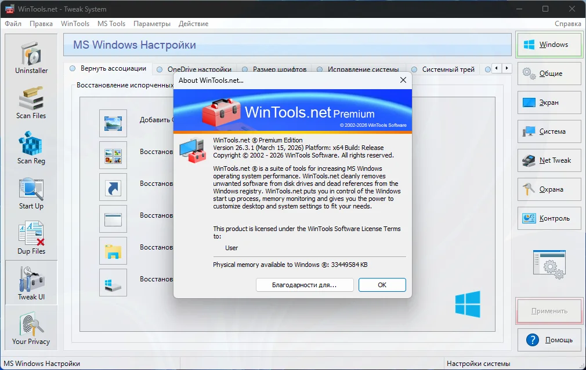Open the MS Tools menu
Image resolution: width=586 pixels, height=370 pixels.
(x=111, y=24)
